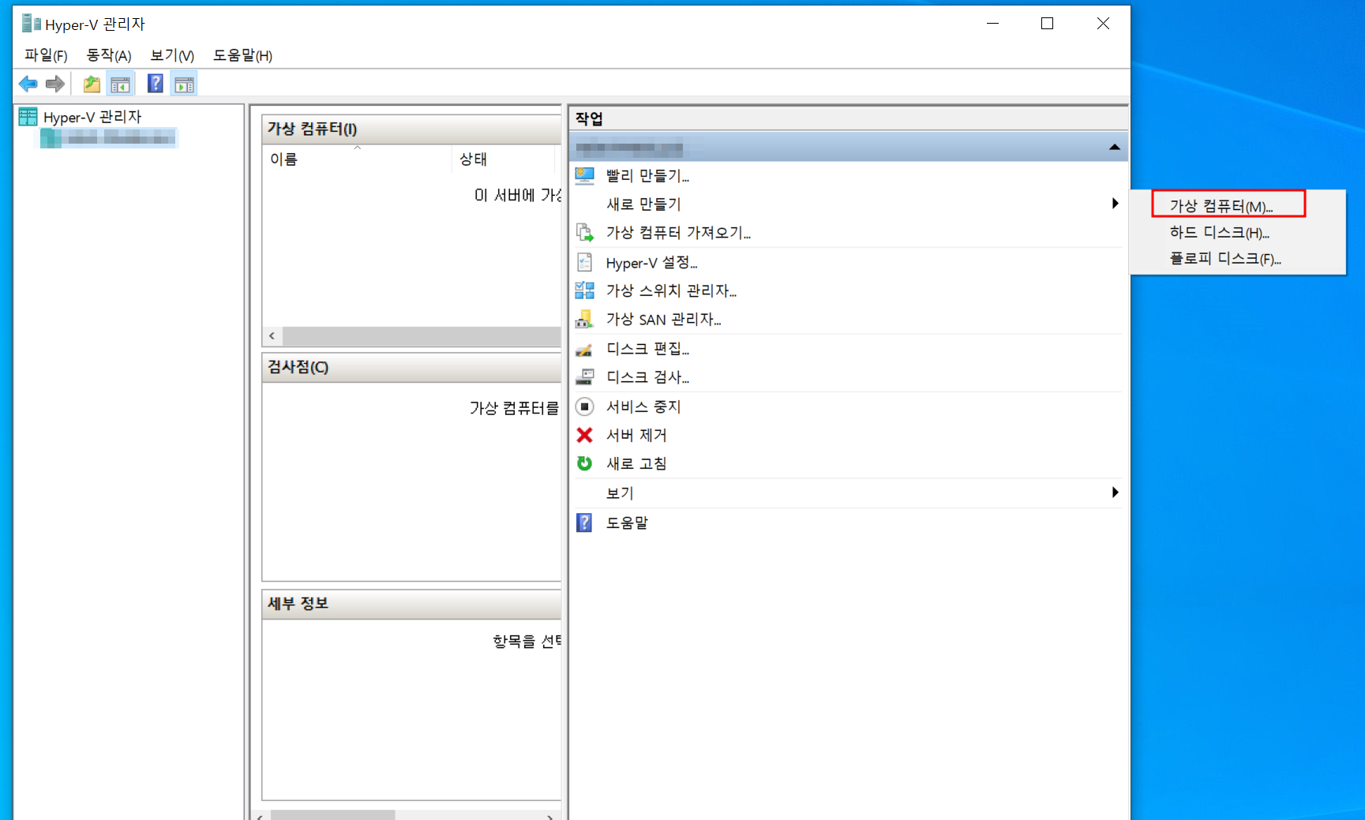Screen dimensions: 1365x820
Task: Click the 서비스 중지 stop icon
Action: pos(584,406)
